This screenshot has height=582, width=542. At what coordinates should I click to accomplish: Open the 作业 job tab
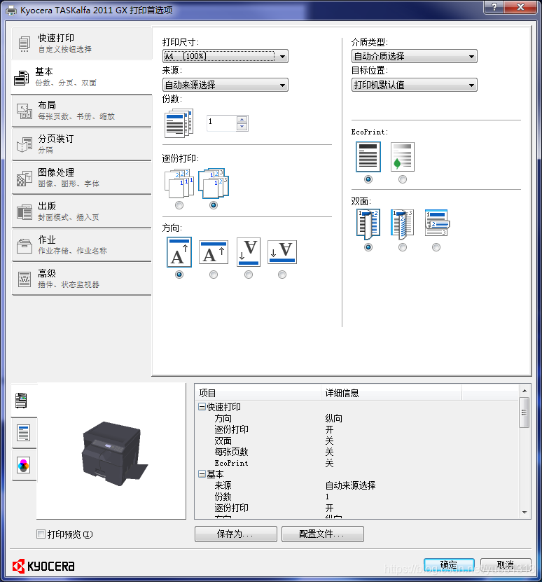click(82, 245)
